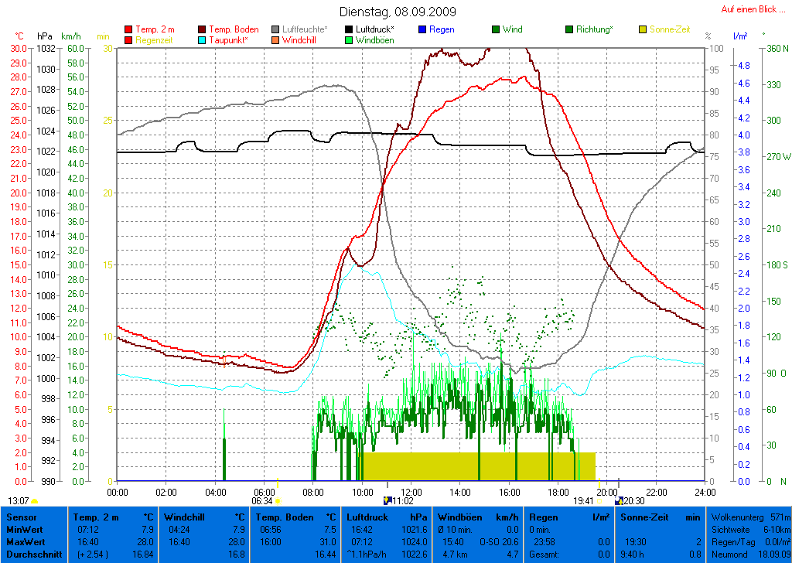Screen dimensions: 792x563
Task: Toggle the Wind series legend label
Action: 512,29
